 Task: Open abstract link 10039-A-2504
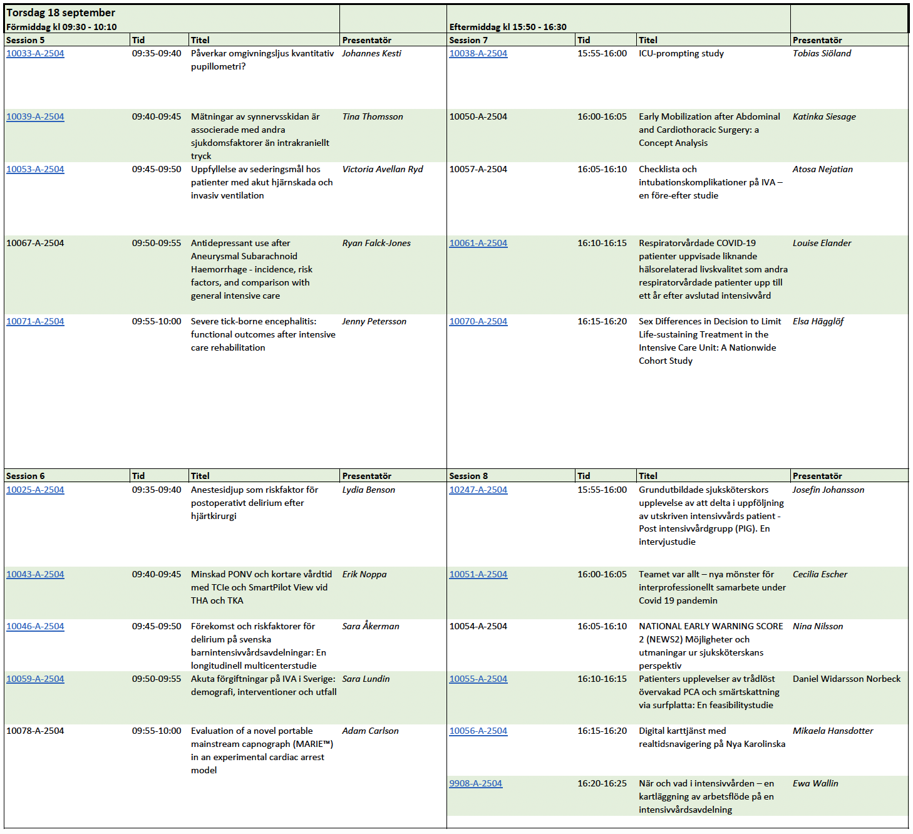pyautogui.click(x=35, y=116)
